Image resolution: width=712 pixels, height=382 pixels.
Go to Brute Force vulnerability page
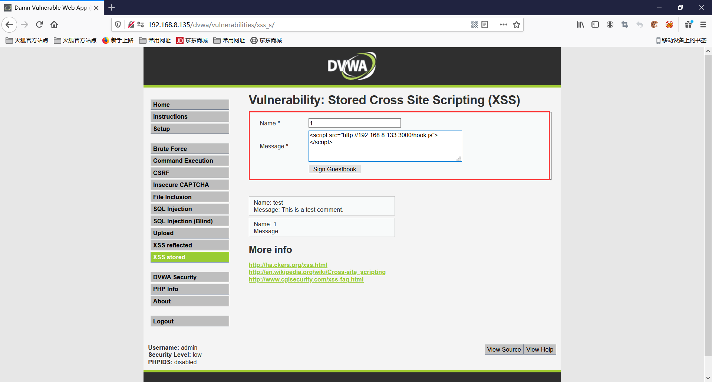coord(190,149)
